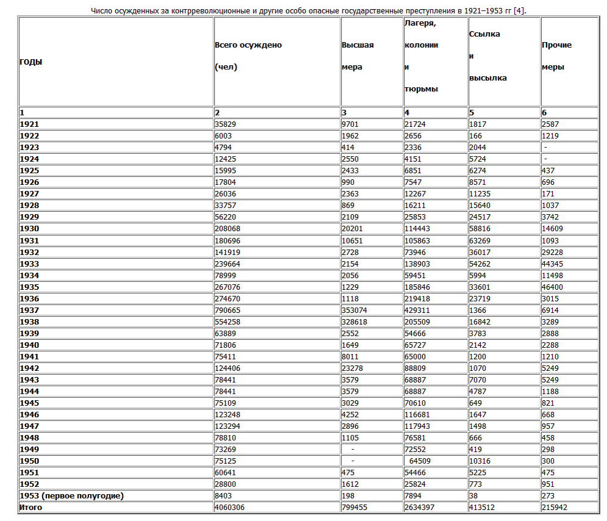The width and height of the screenshot is (607, 521).
Task: Click year cell 1941
Action: [116, 357]
